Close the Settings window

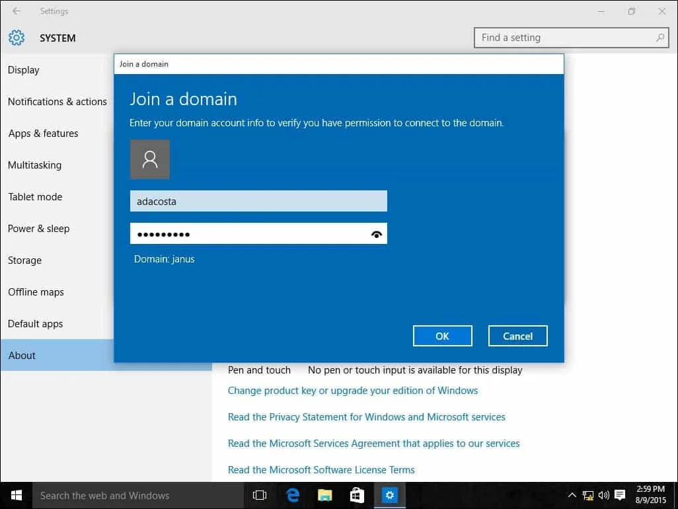pos(662,11)
